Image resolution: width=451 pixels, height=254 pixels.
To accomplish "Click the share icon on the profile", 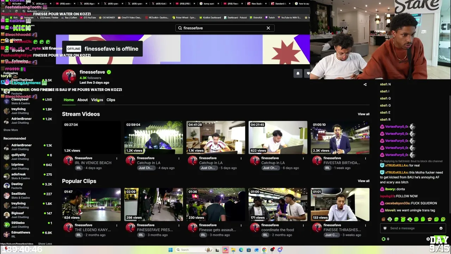I will tap(365, 85).
